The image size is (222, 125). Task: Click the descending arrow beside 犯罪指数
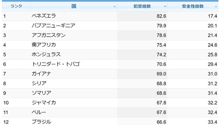pyautogui.click(x=165, y=7)
